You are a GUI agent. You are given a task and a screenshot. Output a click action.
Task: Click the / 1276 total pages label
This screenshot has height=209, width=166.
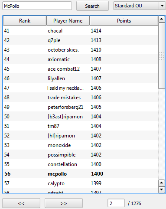click(x=134, y=203)
